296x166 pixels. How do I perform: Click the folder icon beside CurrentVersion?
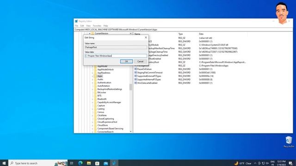click(92, 34)
